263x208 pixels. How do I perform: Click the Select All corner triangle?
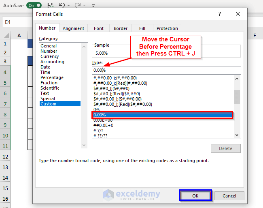(x=6, y=35)
